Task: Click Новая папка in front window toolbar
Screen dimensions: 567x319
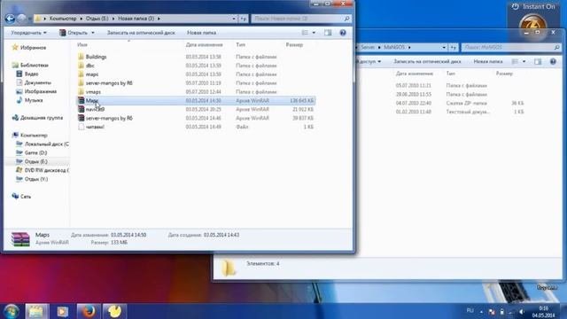Action: point(201,33)
